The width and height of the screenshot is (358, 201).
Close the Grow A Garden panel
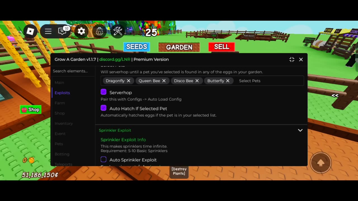(x=301, y=59)
